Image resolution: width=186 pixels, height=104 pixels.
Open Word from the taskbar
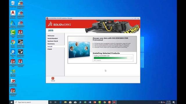click(x=90, y=102)
